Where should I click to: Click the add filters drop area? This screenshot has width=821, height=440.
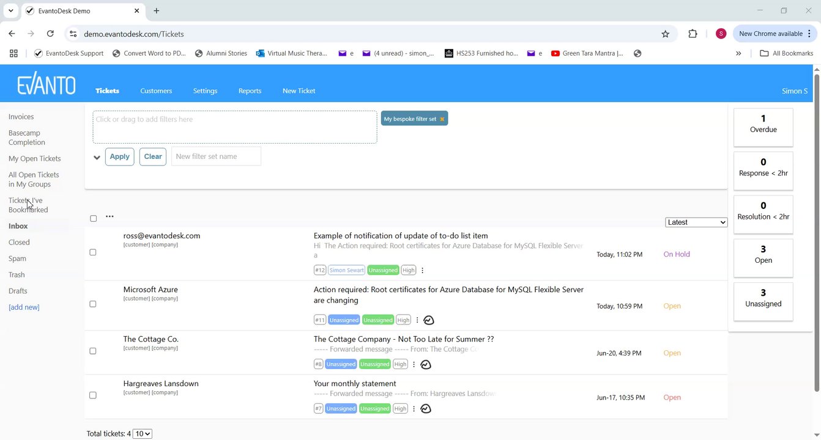click(x=235, y=127)
